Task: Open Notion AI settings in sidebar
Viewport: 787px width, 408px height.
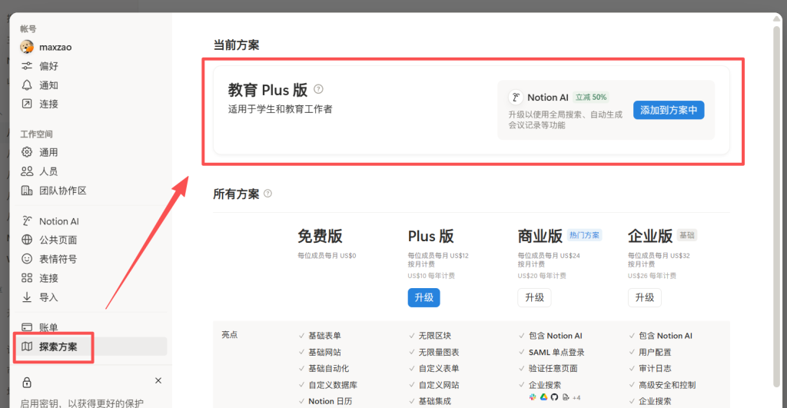Action: pos(58,221)
